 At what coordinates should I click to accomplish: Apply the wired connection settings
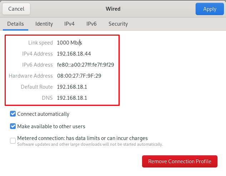tap(210, 9)
